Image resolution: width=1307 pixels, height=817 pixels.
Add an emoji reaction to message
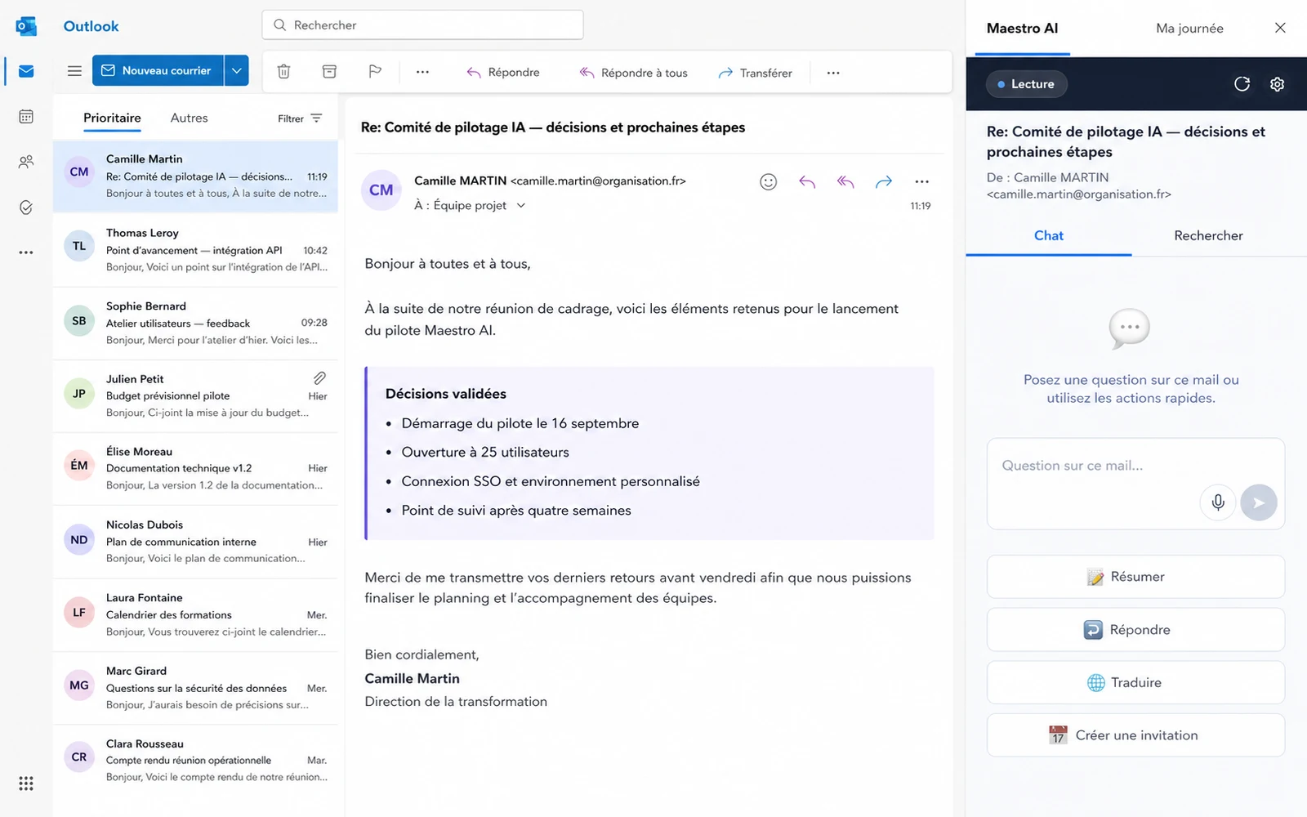[768, 181]
